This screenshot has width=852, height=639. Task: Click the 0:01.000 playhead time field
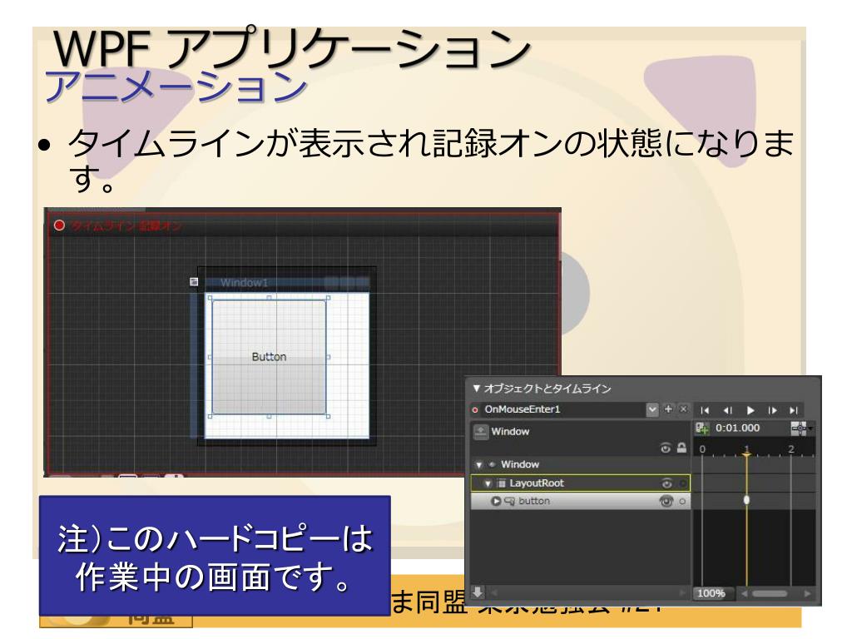pyautogui.click(x=737, y=428)
